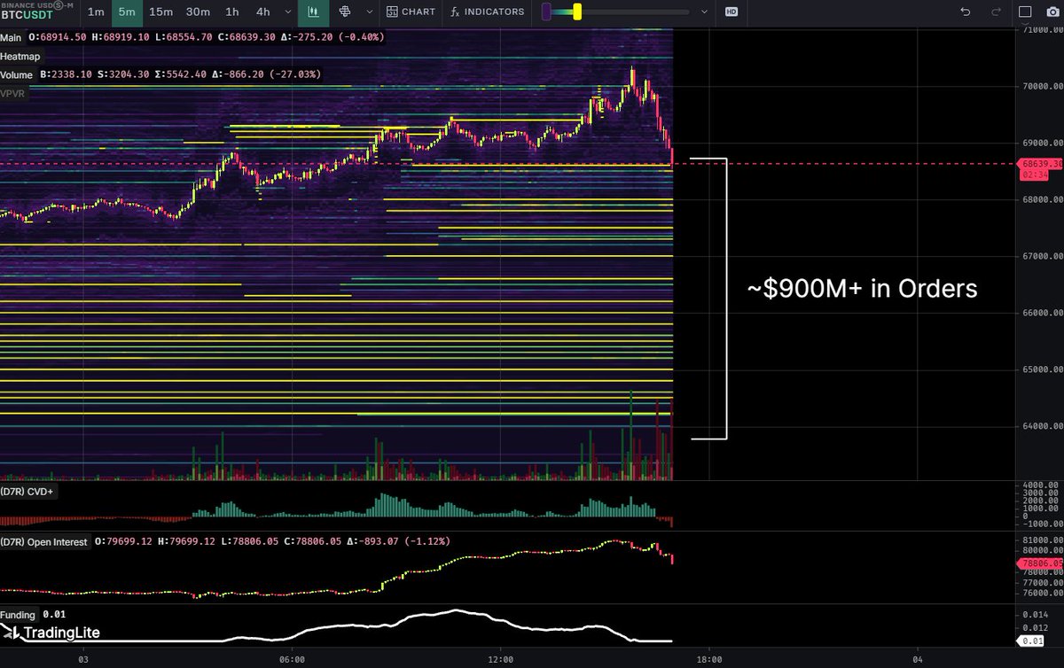1064x668 pixels.
Task: Toggle the VPVR indicator visibility
Action: coord(14,92)
